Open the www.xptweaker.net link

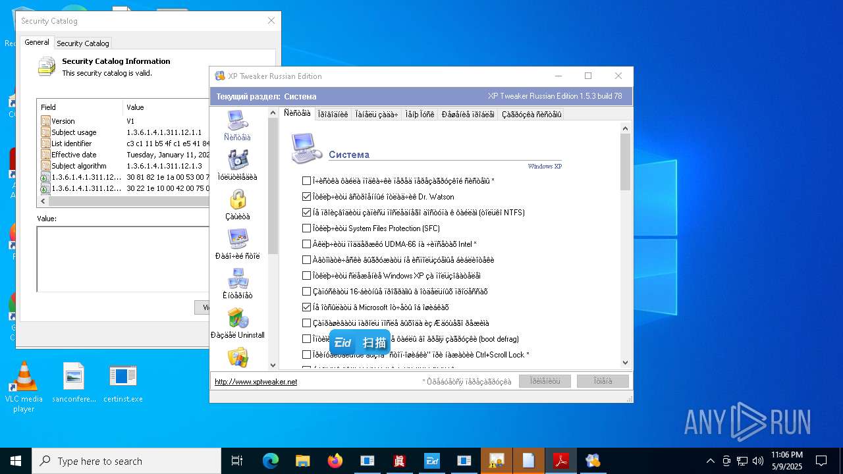(256, 382)
